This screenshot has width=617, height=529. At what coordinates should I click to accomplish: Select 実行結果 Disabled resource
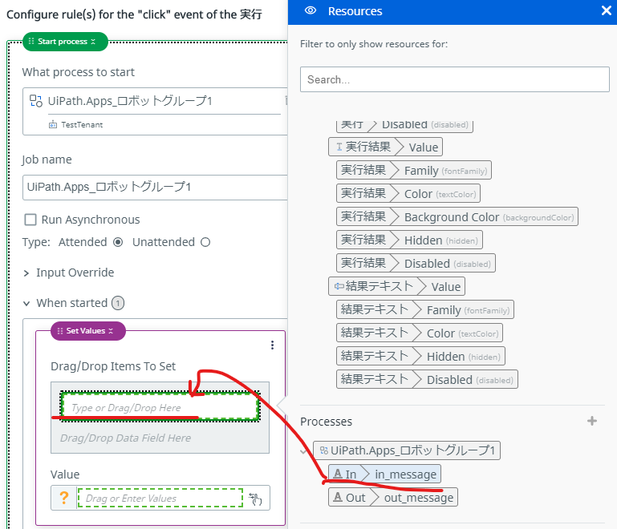tap(416, 263)
